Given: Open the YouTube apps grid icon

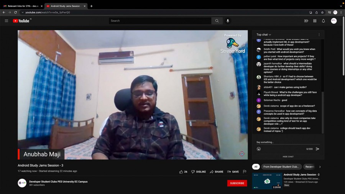Looking at the screenshot, I should [x=315, y=21].
